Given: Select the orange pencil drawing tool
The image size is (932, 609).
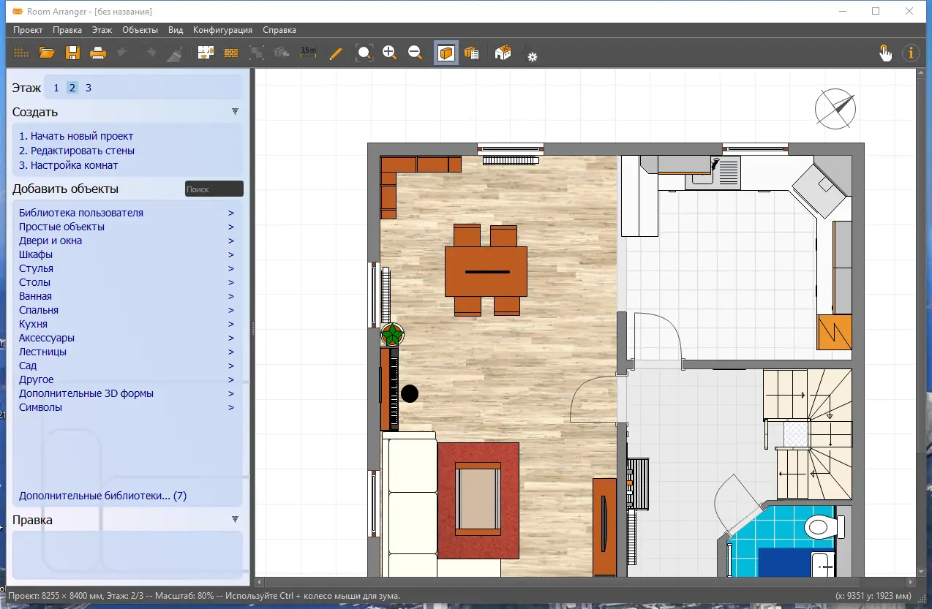Looking at the screenshot, I should coord(336,53).
